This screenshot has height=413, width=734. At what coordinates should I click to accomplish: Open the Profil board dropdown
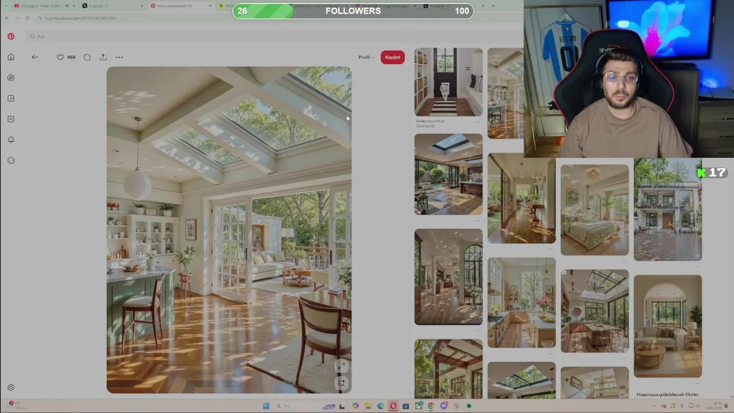tap(366, 57)
